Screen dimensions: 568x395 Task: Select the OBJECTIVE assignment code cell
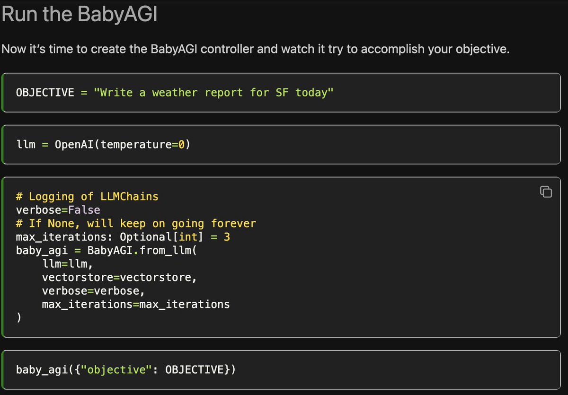(x=281, y=92)
